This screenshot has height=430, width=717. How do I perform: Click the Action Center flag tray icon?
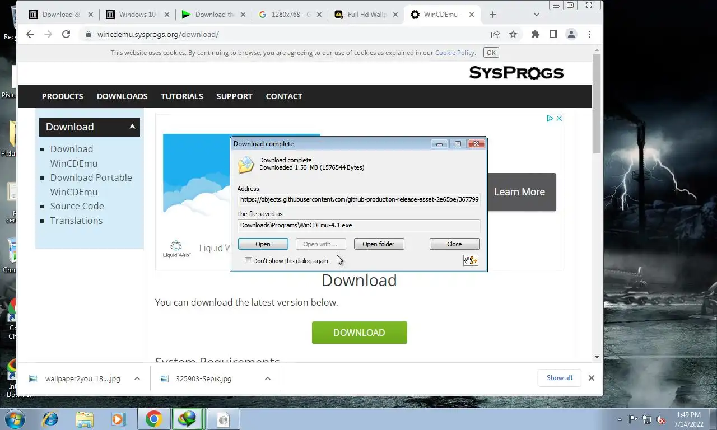[634, 419]
